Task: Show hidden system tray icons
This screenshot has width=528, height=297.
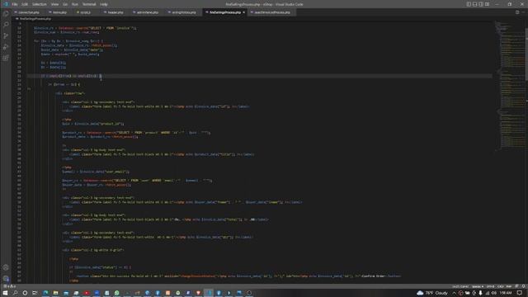Action: click(454, 293)
